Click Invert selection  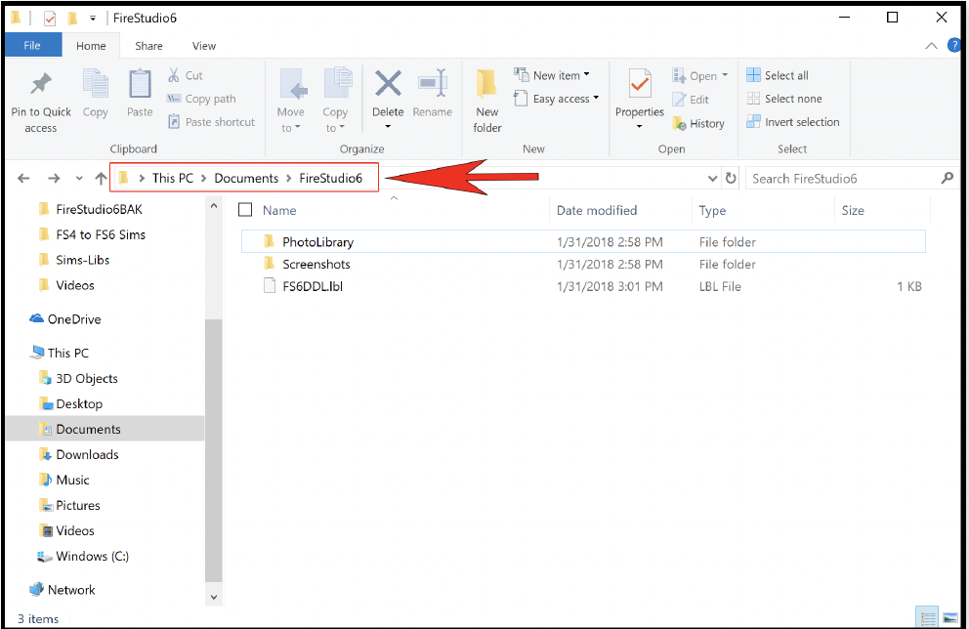click(793, 122)
